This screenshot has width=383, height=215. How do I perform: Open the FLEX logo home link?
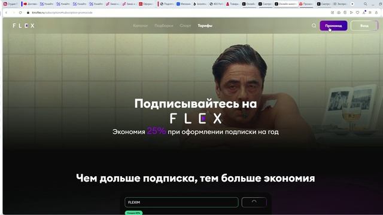click(23, 26)
